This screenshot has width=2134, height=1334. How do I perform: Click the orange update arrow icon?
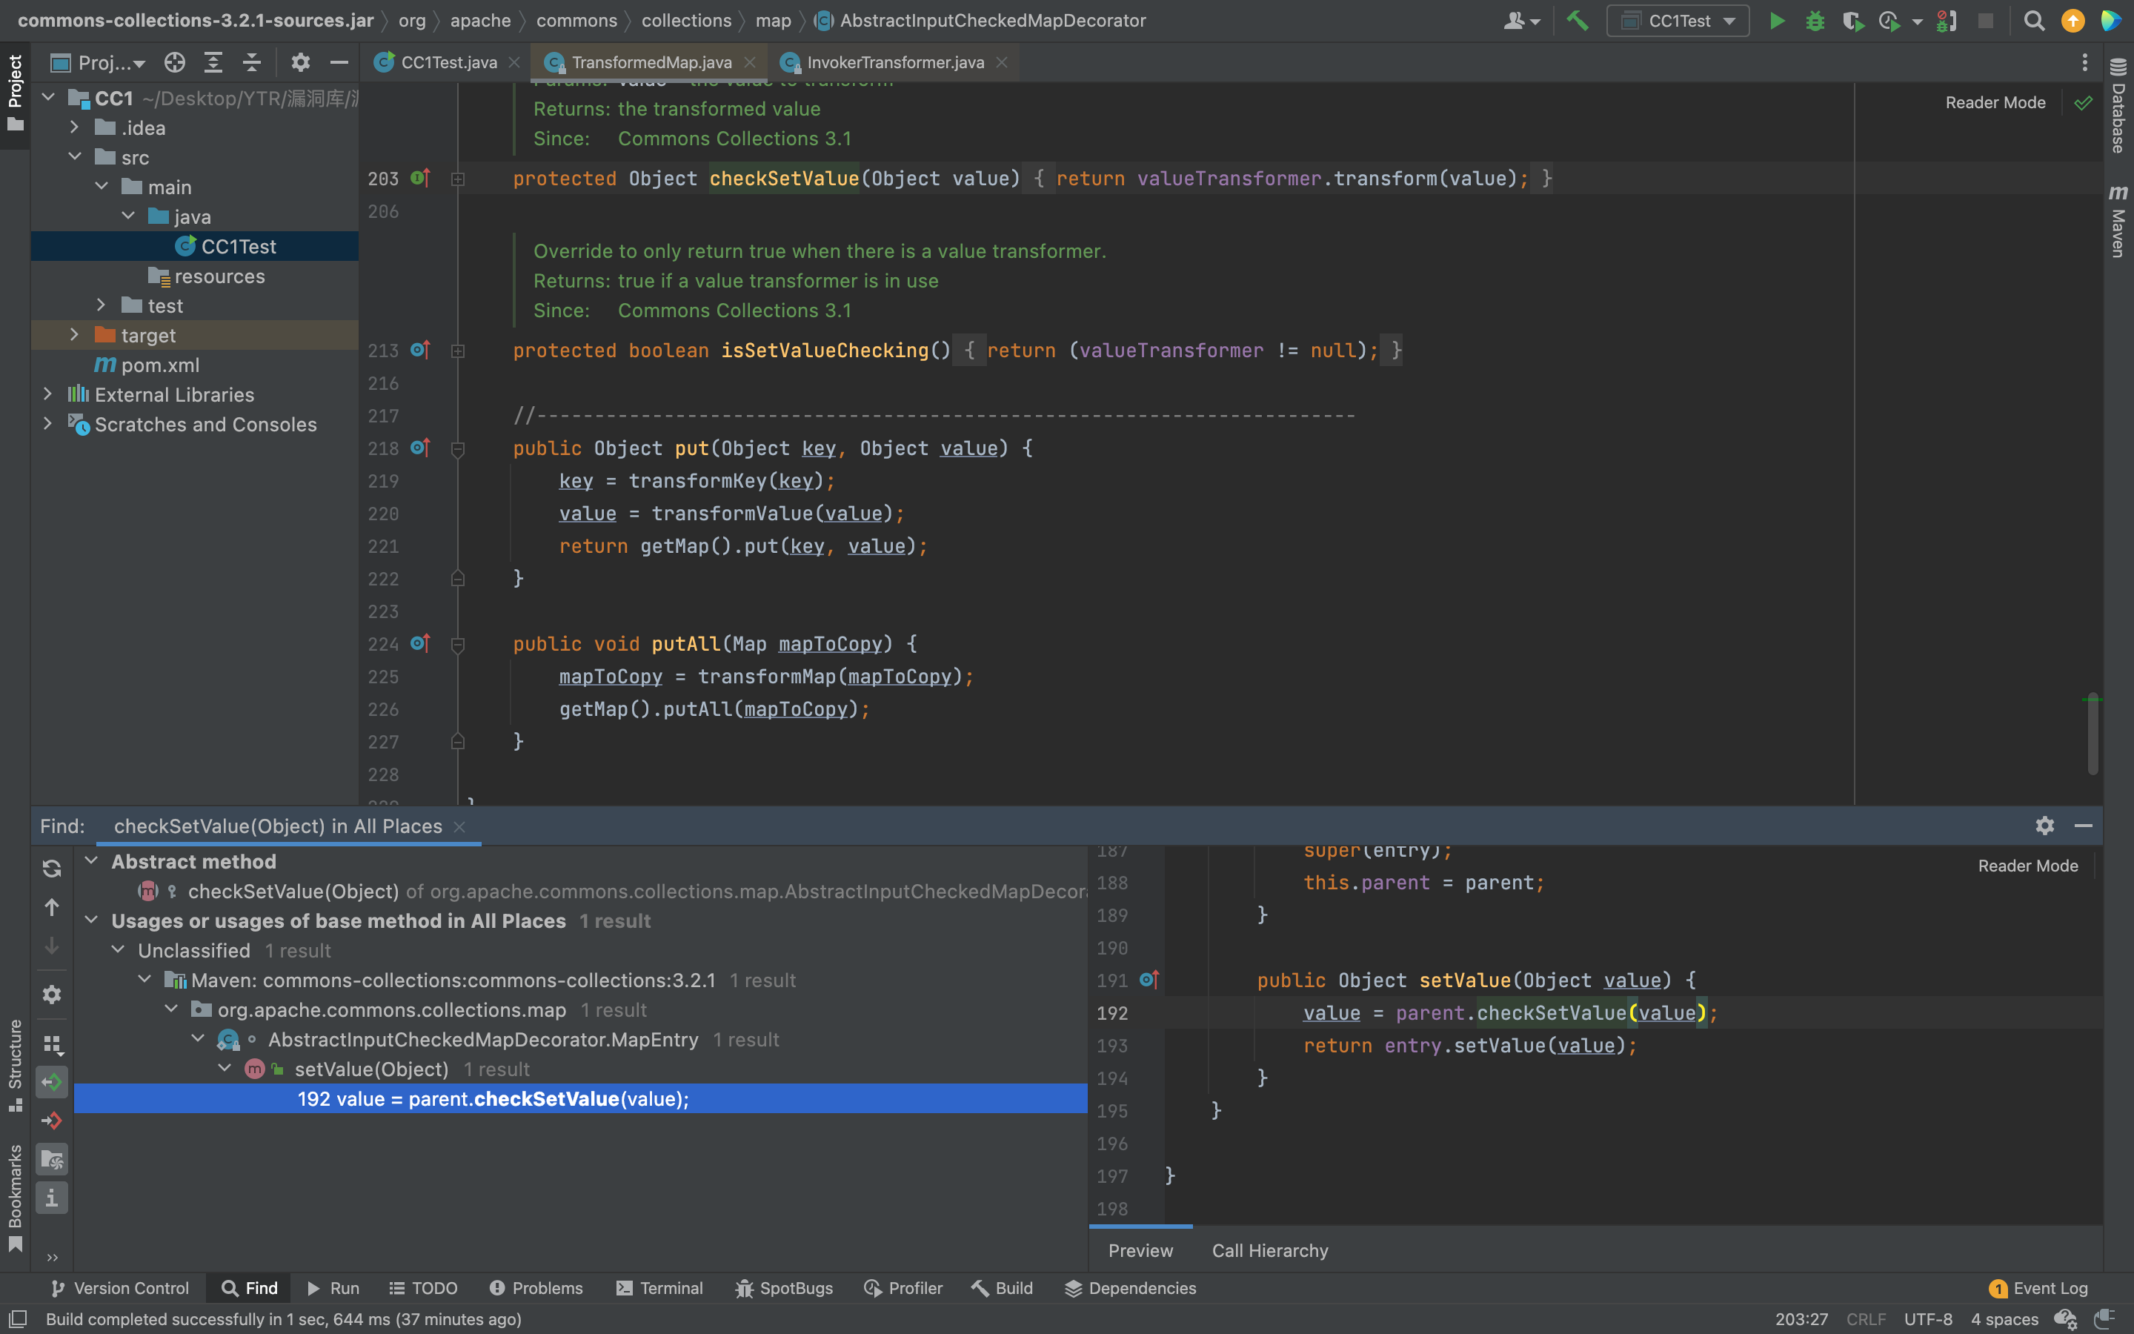(x=2072, y=20)
